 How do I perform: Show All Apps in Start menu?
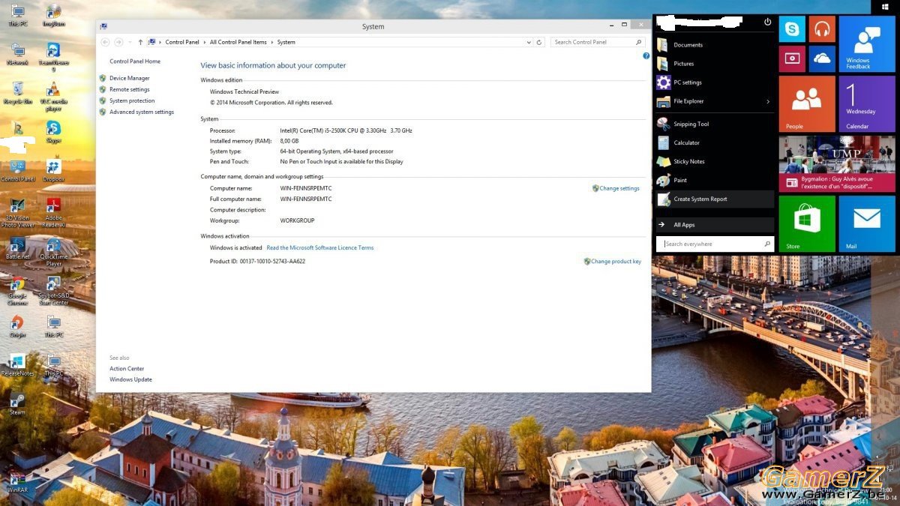coord(715,225)
